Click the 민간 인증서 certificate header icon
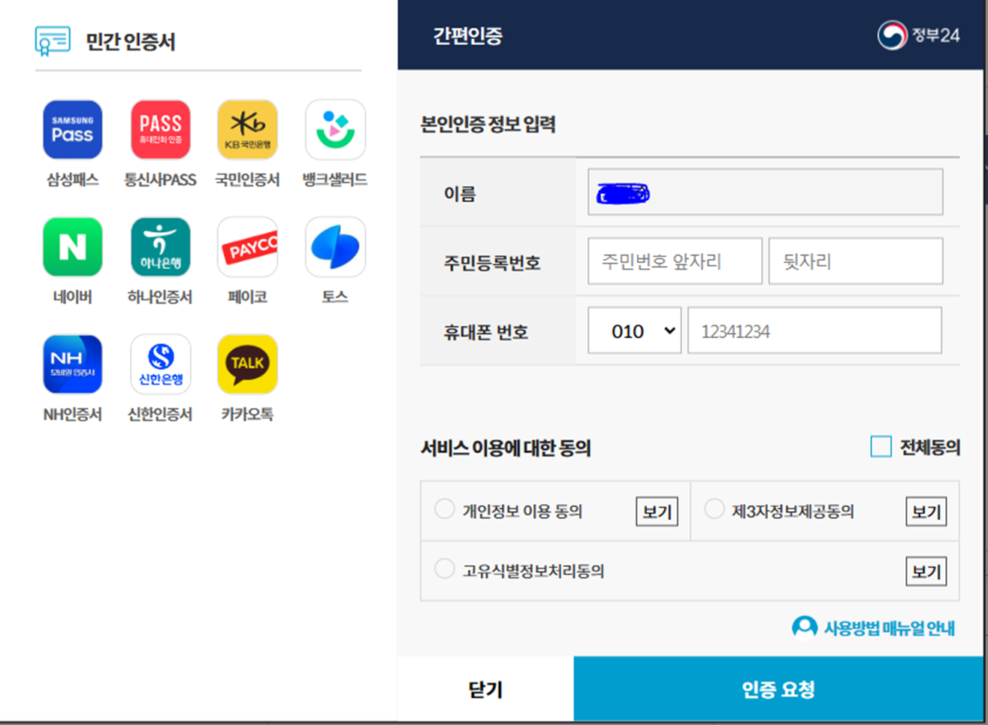988x725 pixels. (x=53, y=41)
